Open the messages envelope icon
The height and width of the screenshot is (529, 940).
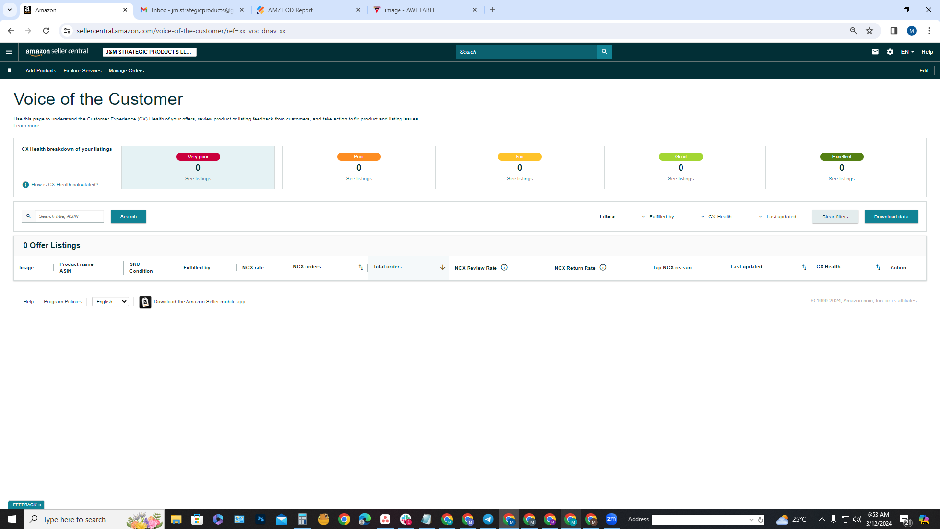pyautogui.click(x=875, y=52)
